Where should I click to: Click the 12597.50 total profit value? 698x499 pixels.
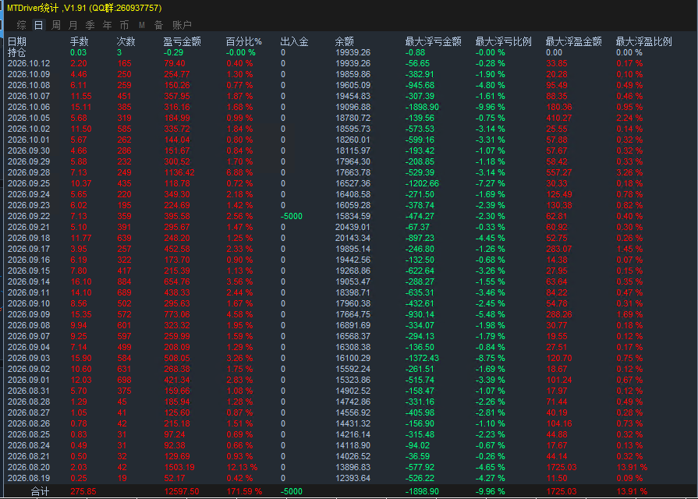click(x=181, y=491)
